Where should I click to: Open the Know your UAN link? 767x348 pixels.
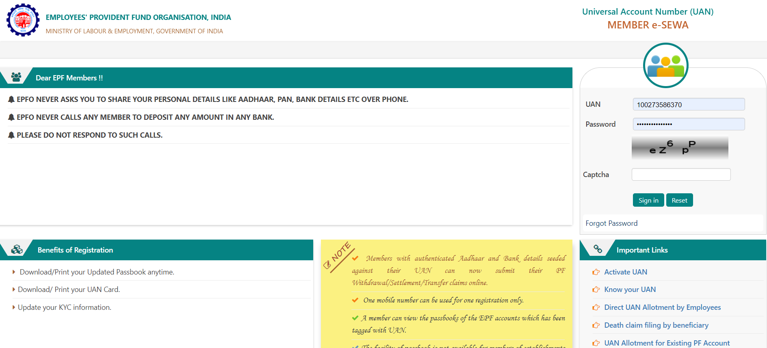(630, 290)
